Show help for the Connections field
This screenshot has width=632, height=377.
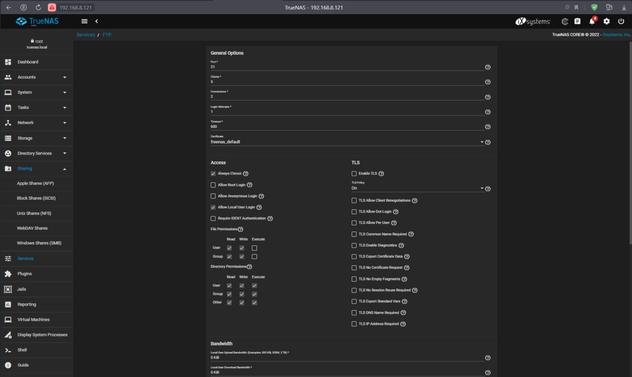(x=488, y=97)
